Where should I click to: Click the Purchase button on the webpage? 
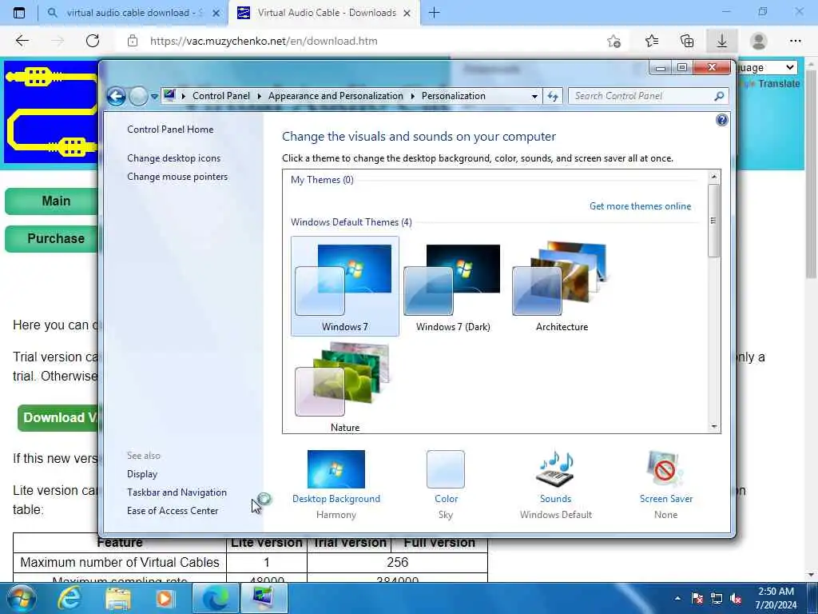[52, 238]
